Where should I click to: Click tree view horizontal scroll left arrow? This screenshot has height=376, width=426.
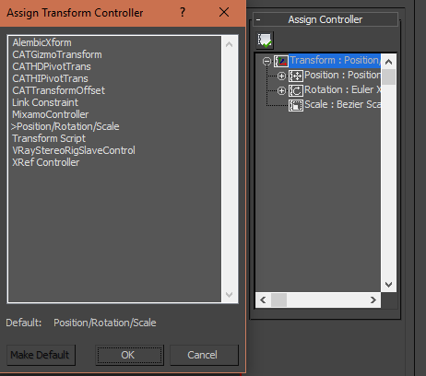263,300
